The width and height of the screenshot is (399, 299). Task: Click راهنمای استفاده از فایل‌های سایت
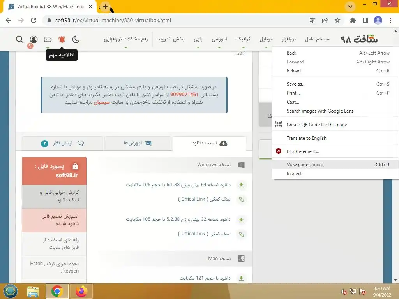54,244
